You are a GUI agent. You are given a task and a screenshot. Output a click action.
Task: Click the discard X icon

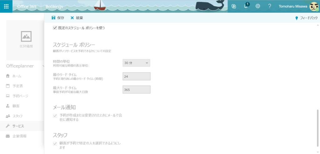72,18
